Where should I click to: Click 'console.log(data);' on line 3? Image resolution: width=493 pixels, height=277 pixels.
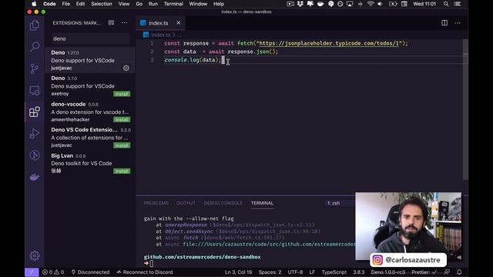coord(193,60)
